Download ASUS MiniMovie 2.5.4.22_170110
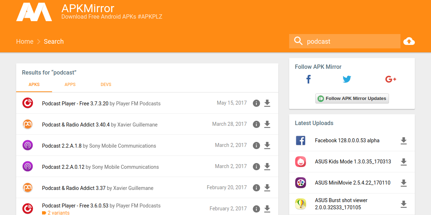 pos(404,183)
